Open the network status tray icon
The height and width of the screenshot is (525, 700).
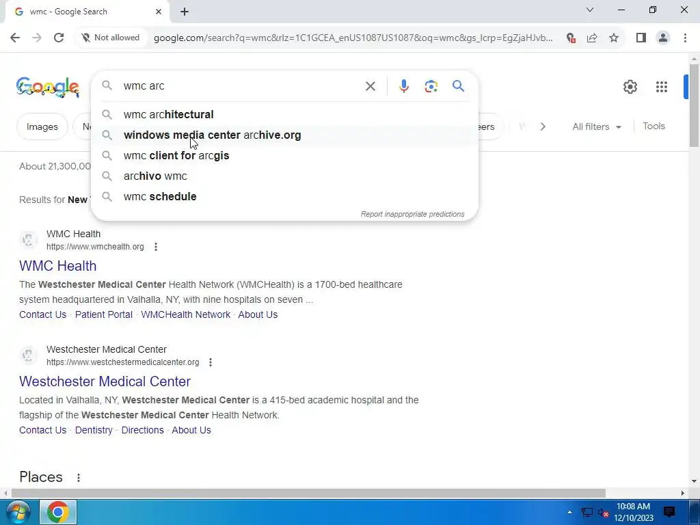[587, 513]
